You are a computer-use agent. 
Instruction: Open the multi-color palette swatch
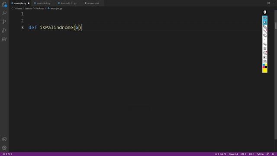click(265, 66)
